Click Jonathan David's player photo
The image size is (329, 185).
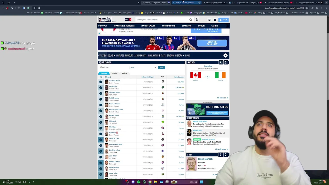(x=106, y=82)
